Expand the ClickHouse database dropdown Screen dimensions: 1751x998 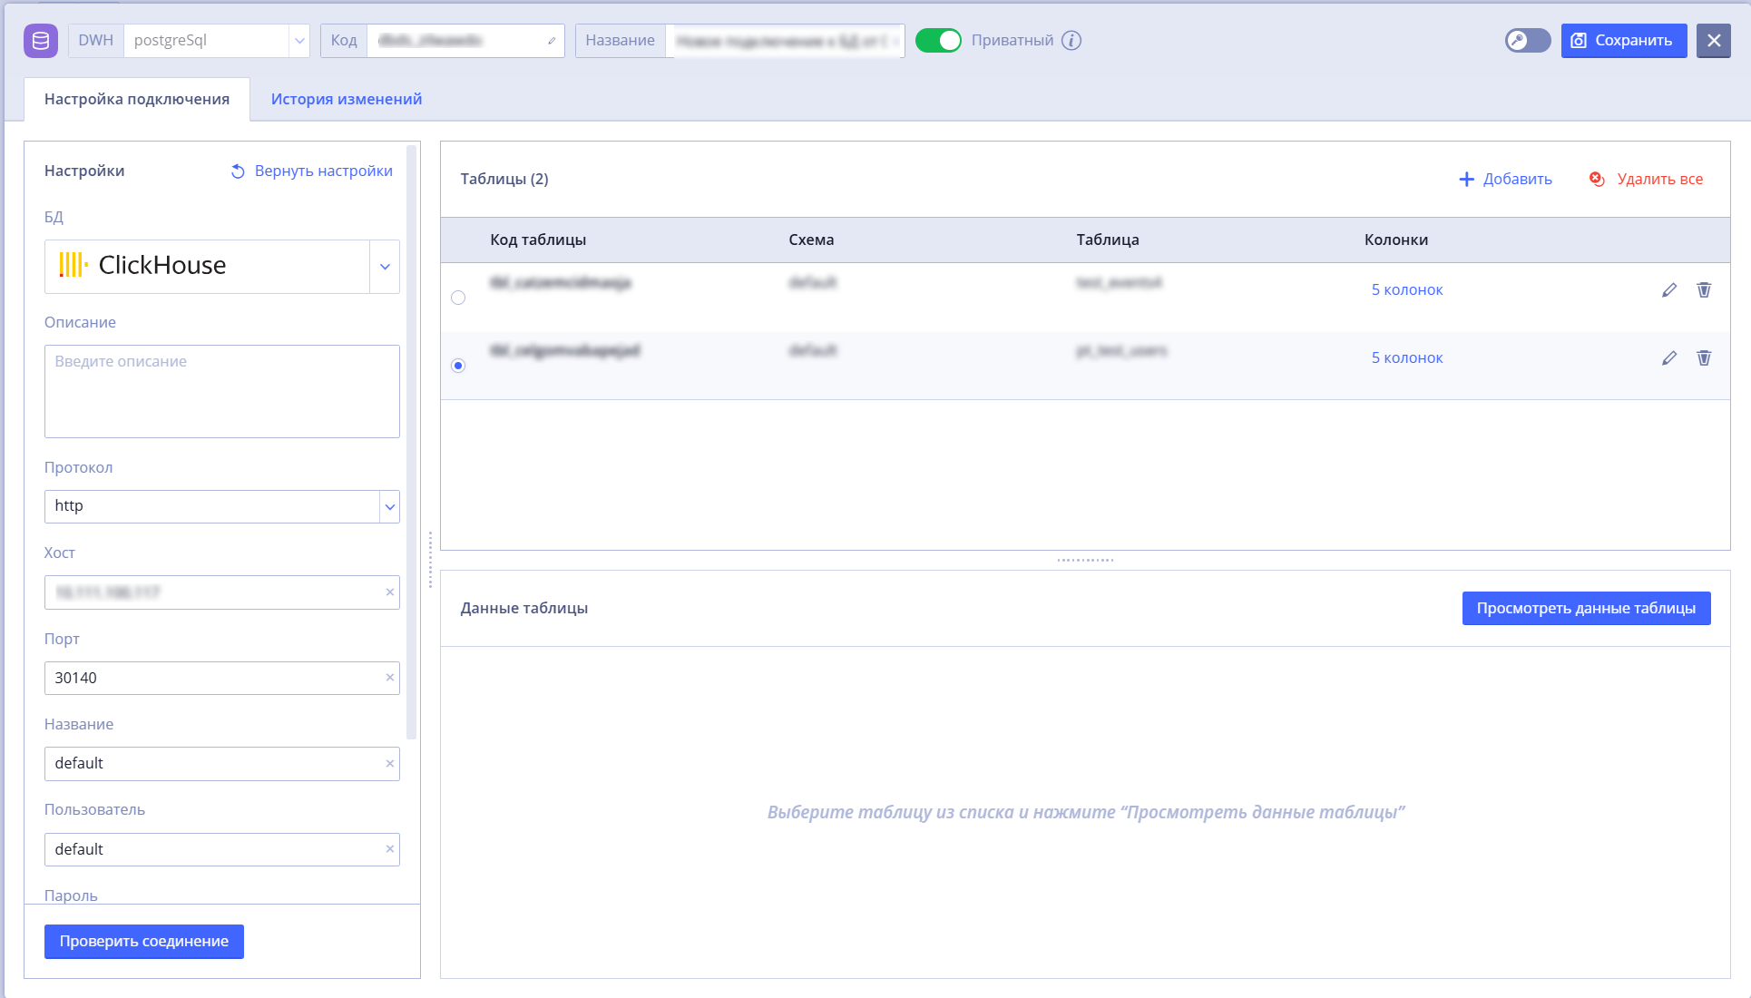pyautogui.click(x=385, y=267)
